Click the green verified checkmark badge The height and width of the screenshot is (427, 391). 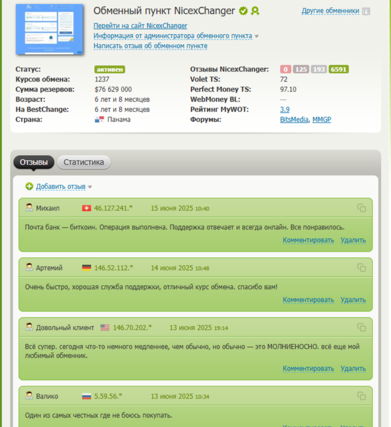click(243, 11)
